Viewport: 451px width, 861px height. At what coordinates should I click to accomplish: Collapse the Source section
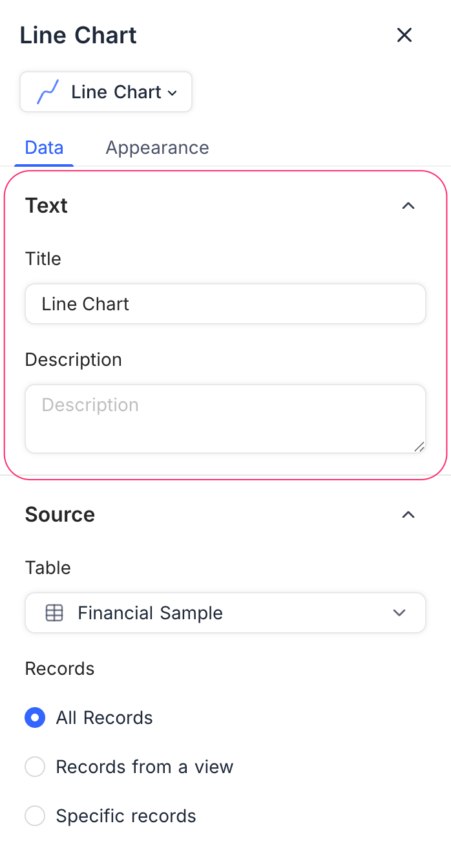coord(408,515)
